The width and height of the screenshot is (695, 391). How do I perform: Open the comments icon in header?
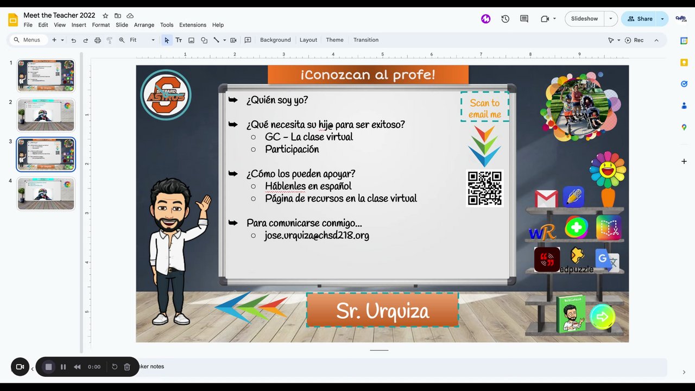tap(524, 18)
